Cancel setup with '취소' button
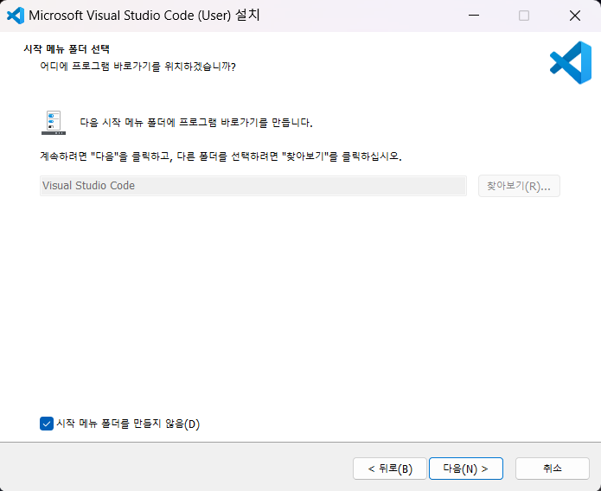Screen dimensions: 601x491 pyautogui.click(x=553, y=469)
